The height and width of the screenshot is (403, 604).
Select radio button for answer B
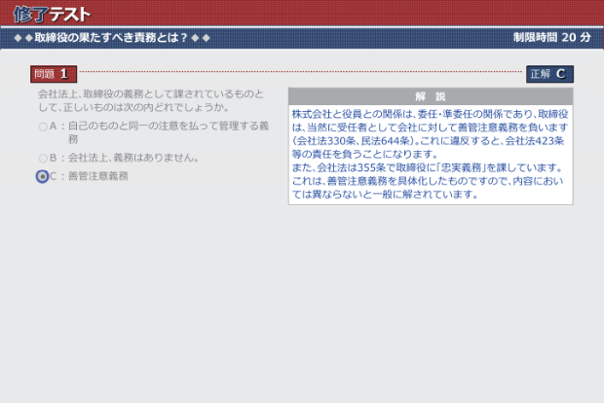pos(43,159)
